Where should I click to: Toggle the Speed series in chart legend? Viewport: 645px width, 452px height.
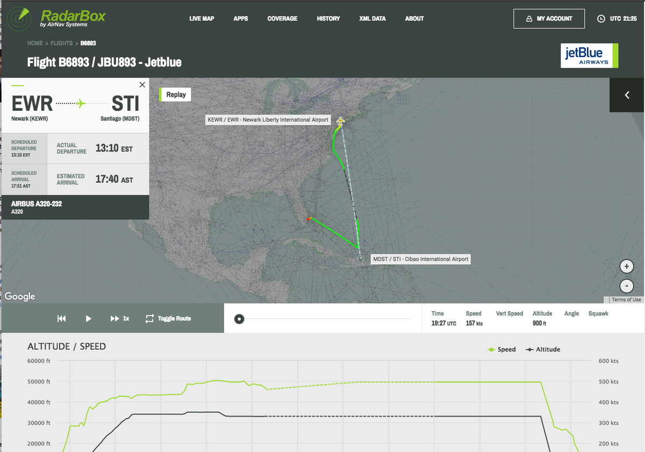tap(501, 349)
